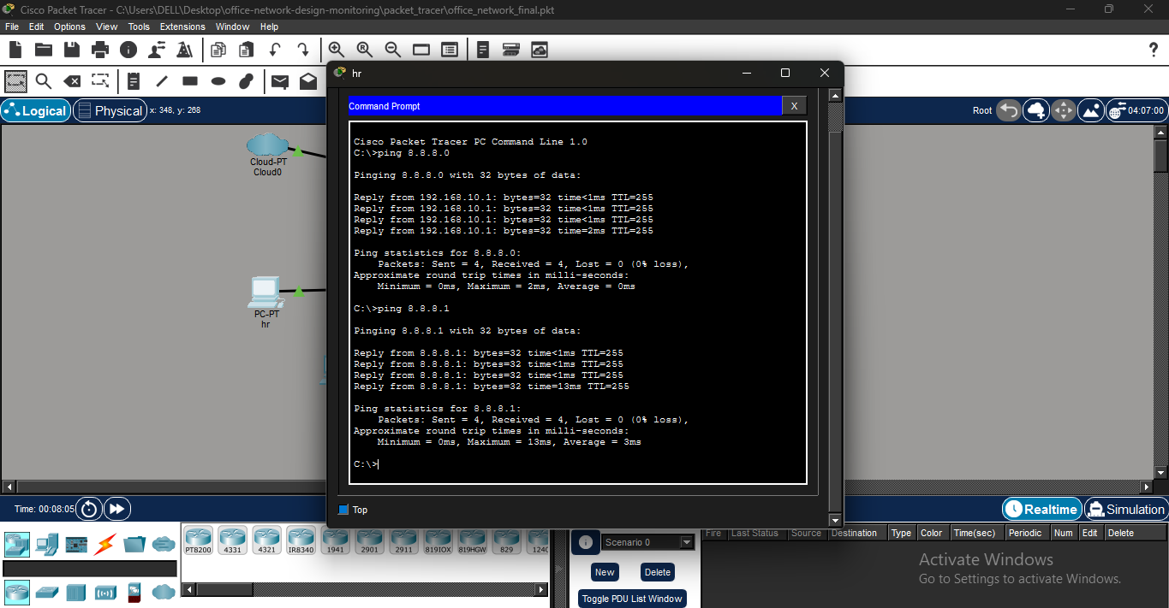
Task: Click scroll-down arrow of hr window scrollbar
Action: pyautogui.click(x=835, y=520)
